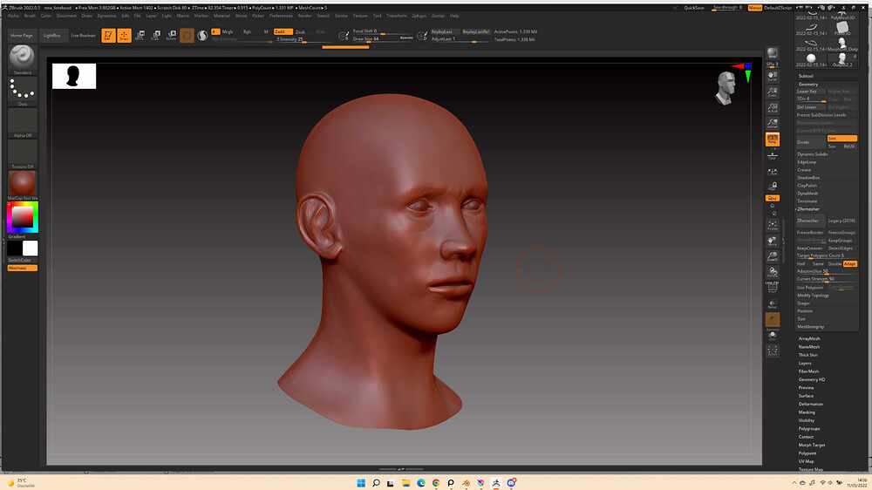The width and height of the screenshot is (872, 490).
Task: Click the right-shelf Rotate view icon
Action: [x=773, y=272]
